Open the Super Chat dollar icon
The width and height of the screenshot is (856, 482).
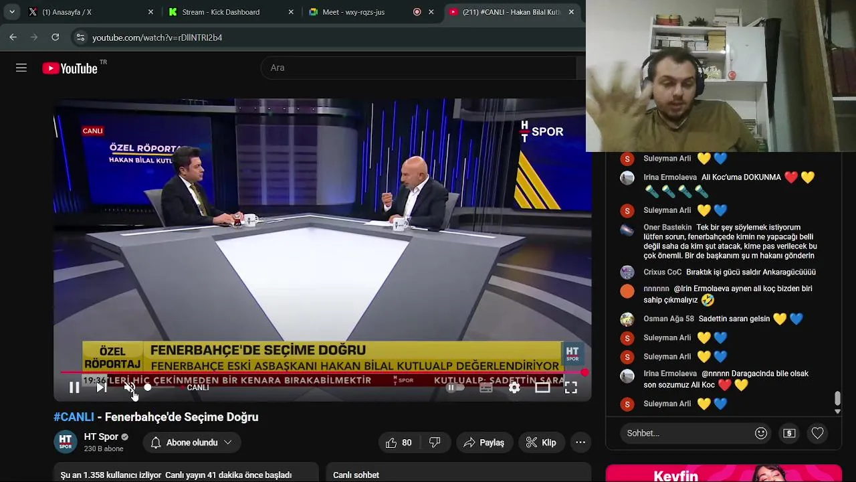pos(789,433)
